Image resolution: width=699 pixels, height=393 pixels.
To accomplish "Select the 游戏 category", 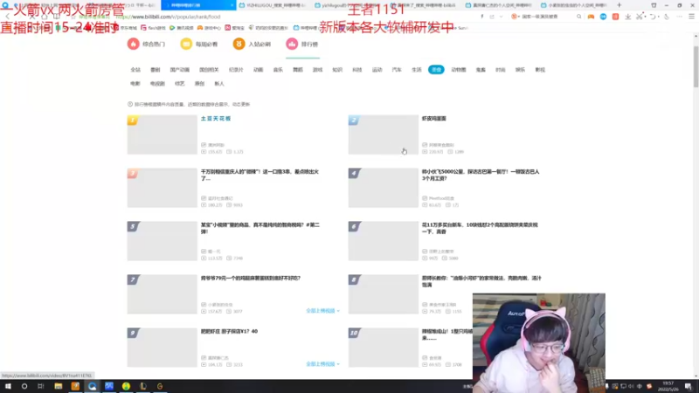I will (317, 70).
